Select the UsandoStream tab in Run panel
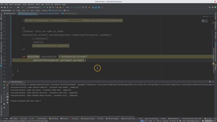 click(x=17, y=82)
